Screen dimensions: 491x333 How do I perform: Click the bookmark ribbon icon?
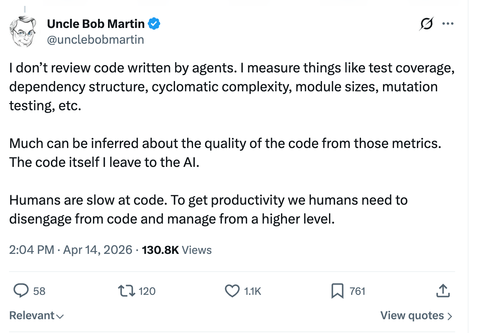pos(337,290)
